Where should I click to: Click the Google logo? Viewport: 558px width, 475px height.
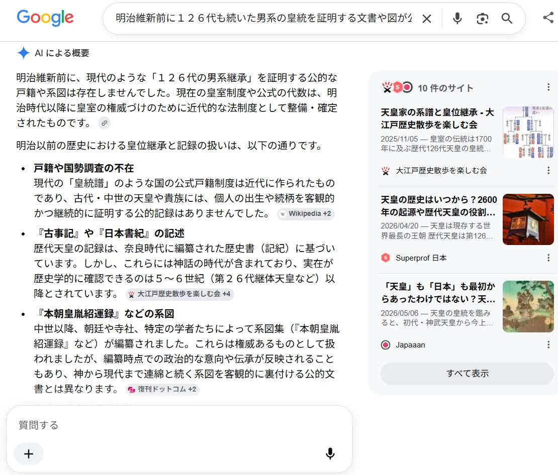coord(45,18)
